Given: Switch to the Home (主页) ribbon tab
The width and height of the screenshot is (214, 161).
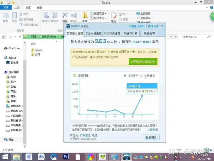Looking at the screenshot, I should 17,8.
